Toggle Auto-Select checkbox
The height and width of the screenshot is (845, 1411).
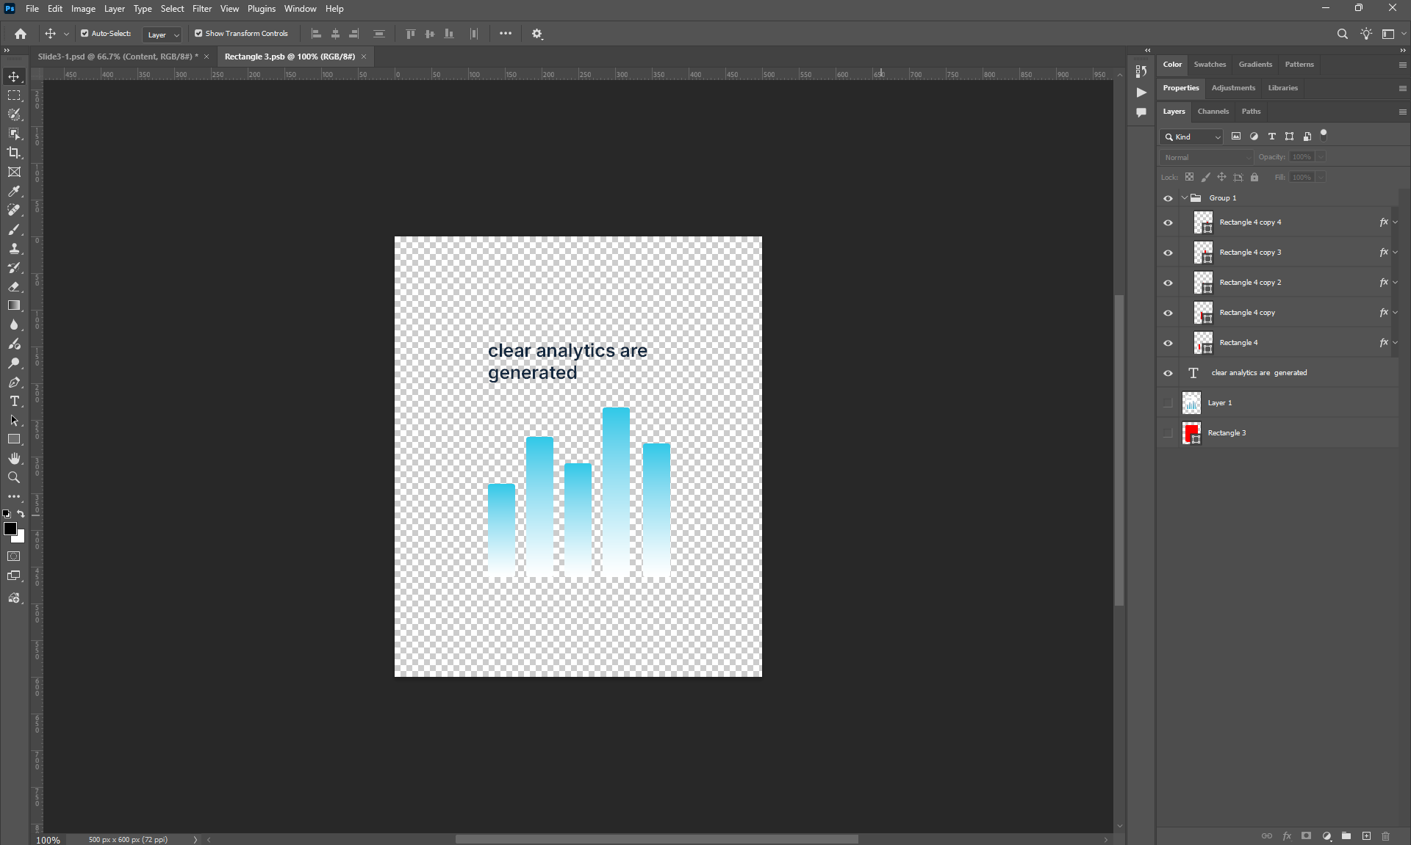click(85, 33)
